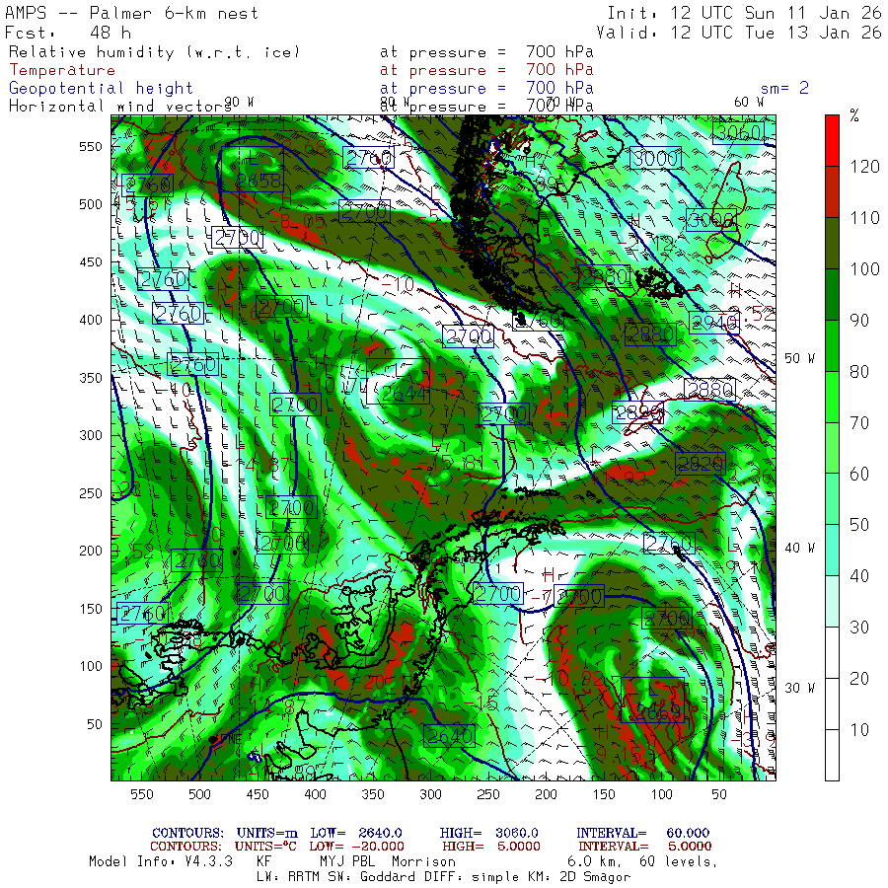Screen dimensions: 888x888
Task: Click the red swatch atop the humidity colorbar
Action: coord(834,139)
